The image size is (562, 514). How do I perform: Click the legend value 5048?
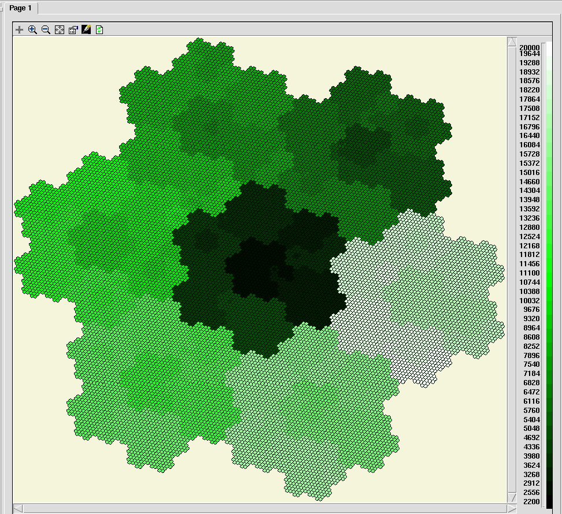[x=531, y=428]
